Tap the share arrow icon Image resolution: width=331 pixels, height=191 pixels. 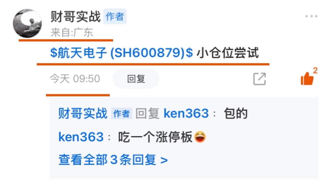tap(259, 79)
